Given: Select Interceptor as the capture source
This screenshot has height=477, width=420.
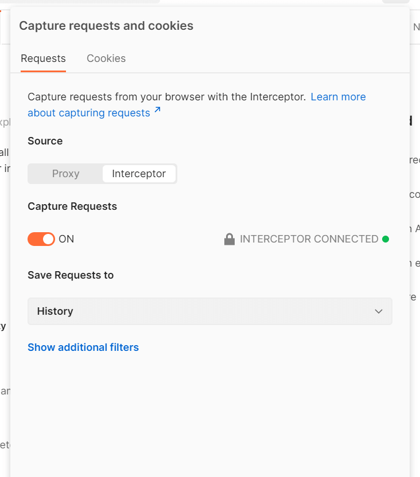Looking at the screenshot, I should 139,174.
